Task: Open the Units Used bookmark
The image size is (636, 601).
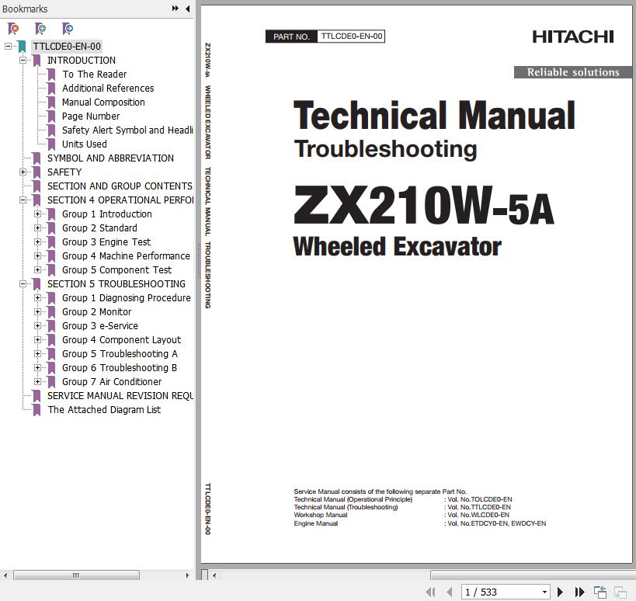Action: pyautogui.click(x=85, y=144)
